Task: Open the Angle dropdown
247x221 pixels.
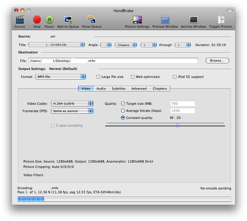Action: coord(106,45)
